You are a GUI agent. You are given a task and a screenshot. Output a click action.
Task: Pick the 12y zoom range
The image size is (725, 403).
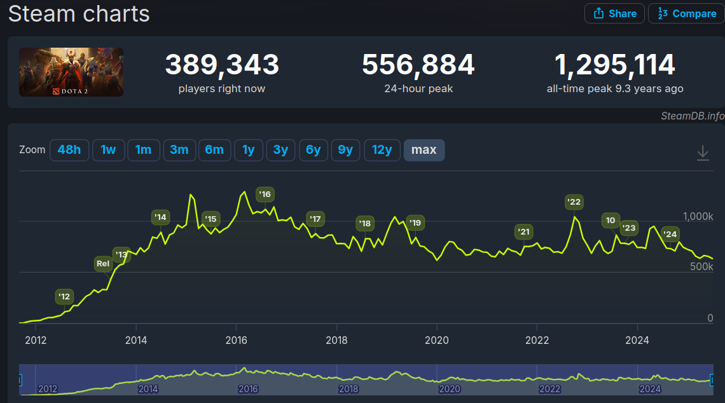382,150
